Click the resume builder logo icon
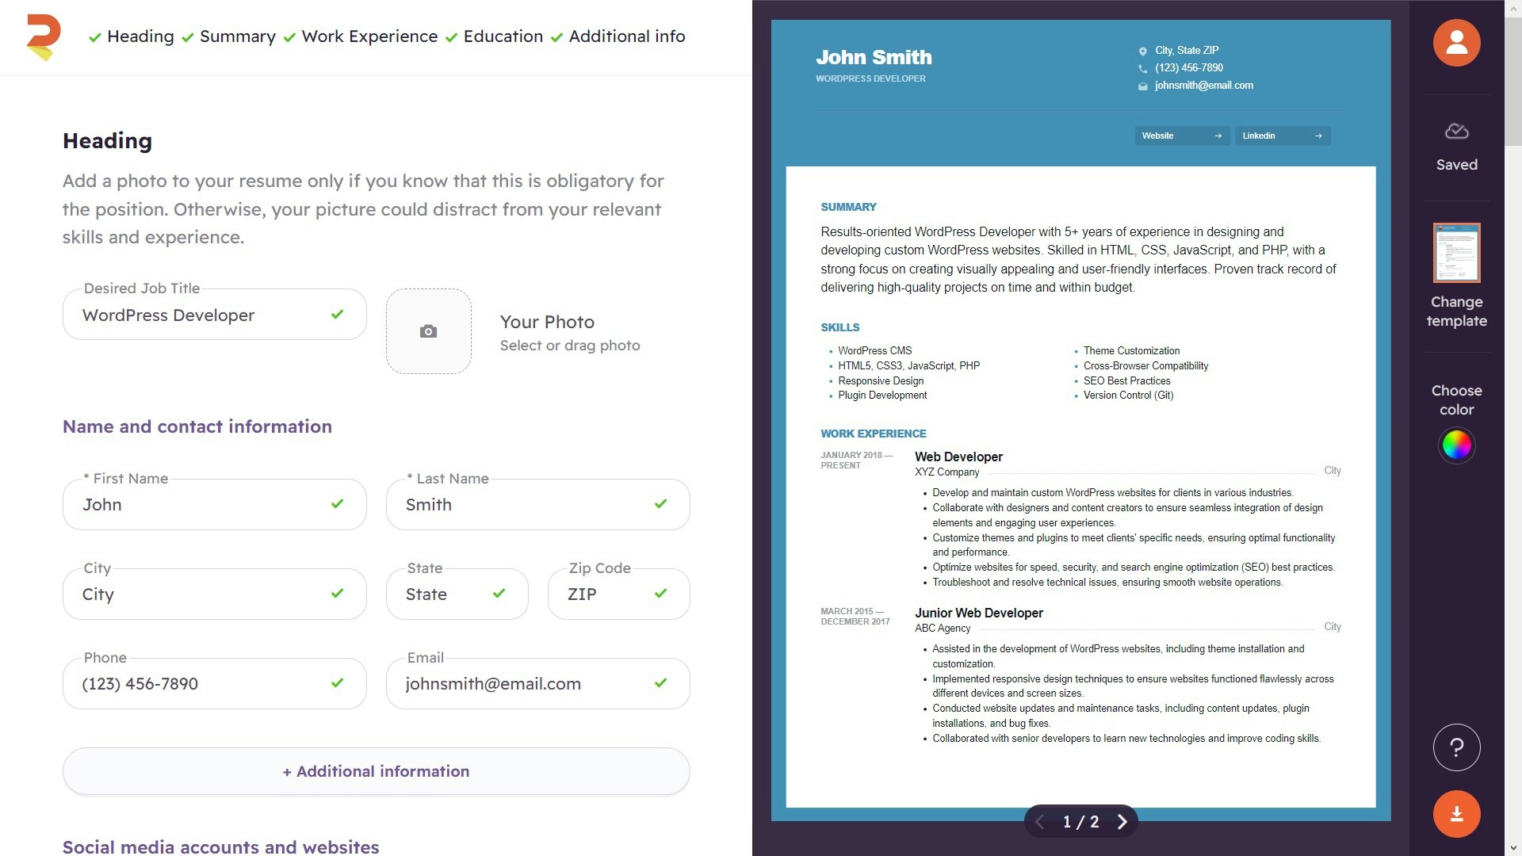Viewport: 1522px width, 856px height. 43,37
